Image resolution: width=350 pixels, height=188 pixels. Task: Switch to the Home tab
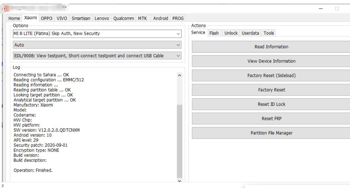coord(14,18)
